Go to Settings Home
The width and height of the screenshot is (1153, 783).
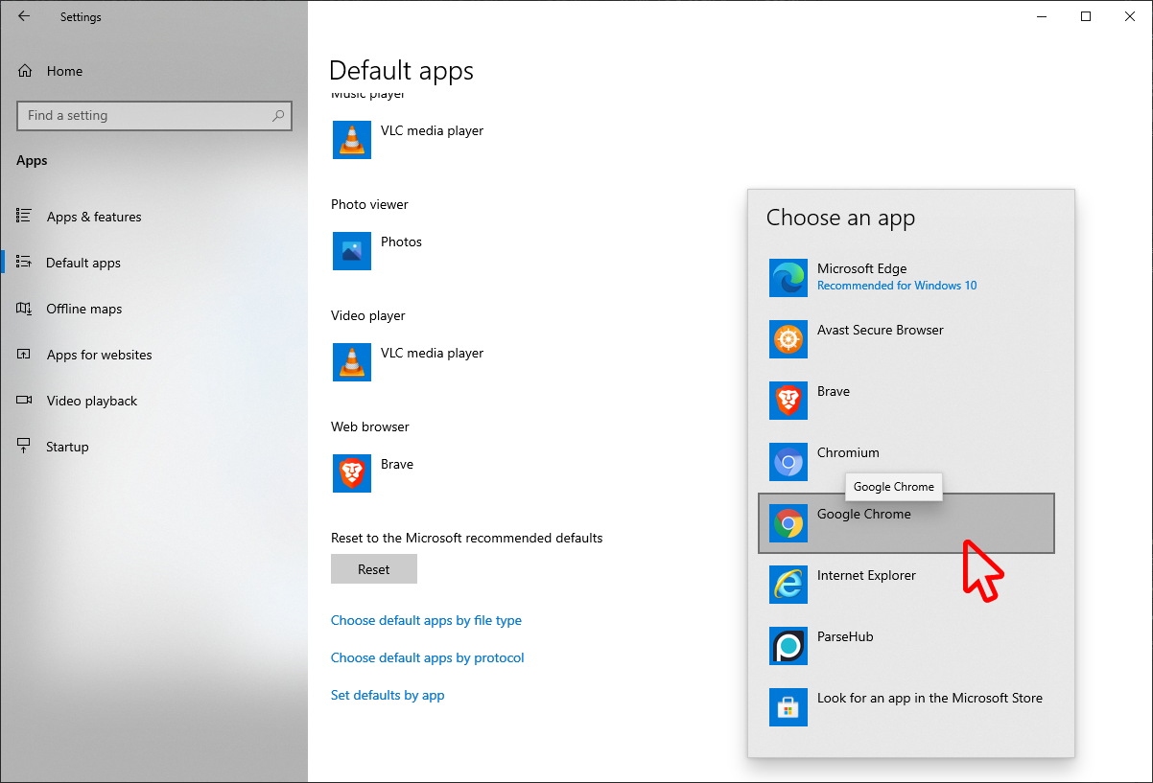(x=153, y=71)
